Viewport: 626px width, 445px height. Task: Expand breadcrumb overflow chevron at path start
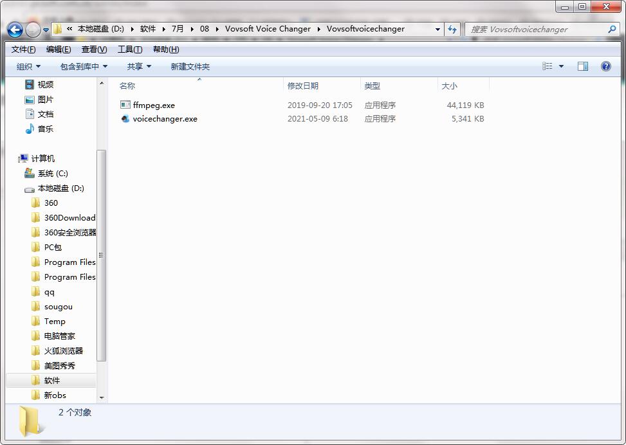69,29
